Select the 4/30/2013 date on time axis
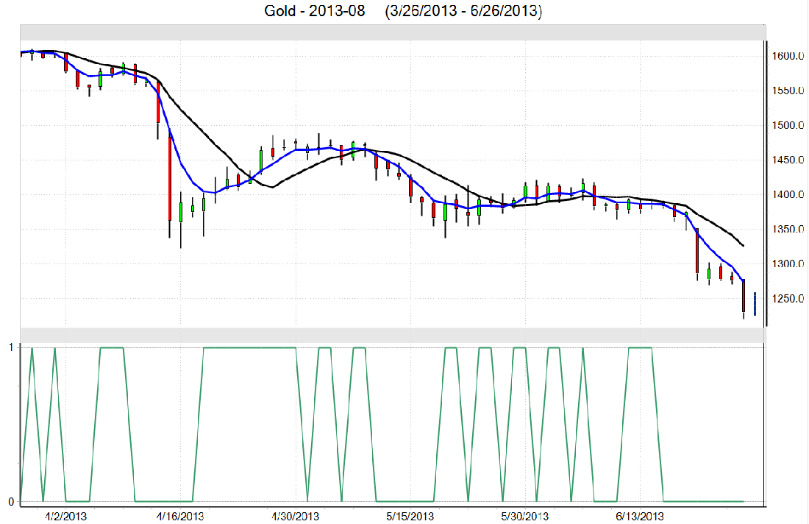The width and height of the screenshot is (809, 524). pyautogui.click(x=296, y=516)
